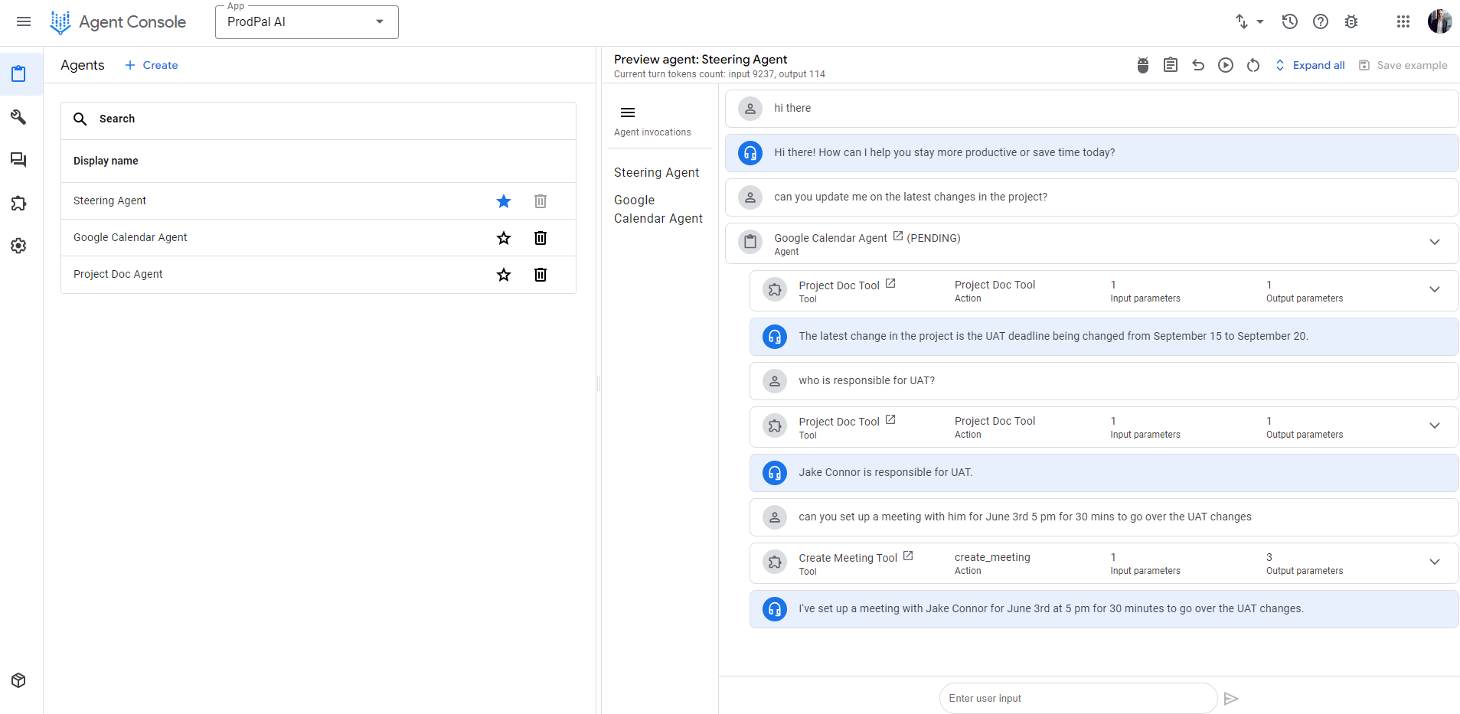Click the 'latest changes in the project' user message
Viewport: 1460px width, 714px height.
[x=1092, y=197]
